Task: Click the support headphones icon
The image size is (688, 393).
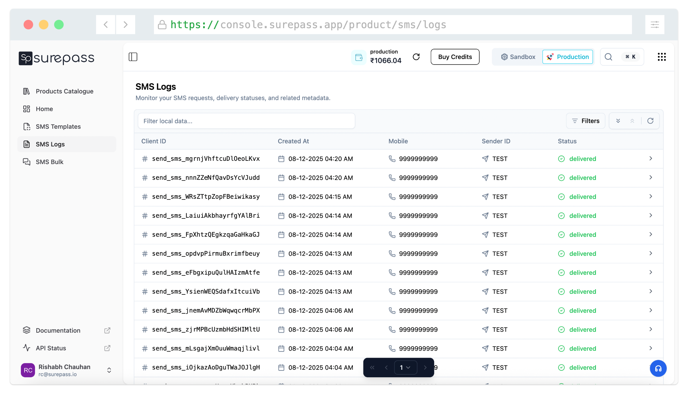Action: click(x=659, y=368)
